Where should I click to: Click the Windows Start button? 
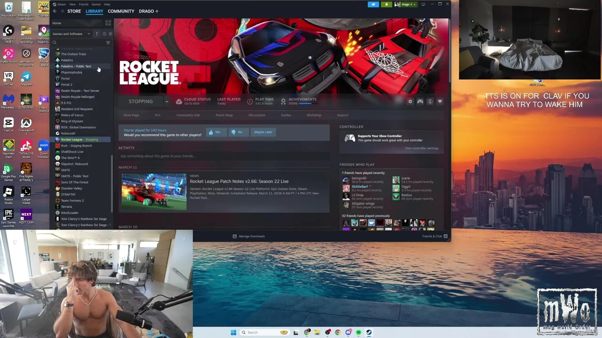click(233, 332)
